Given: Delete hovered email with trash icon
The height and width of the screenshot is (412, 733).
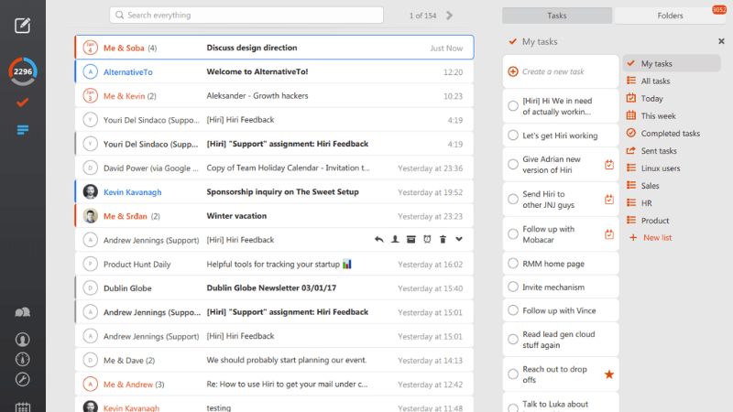Looking at the screenshot, I should pyautogui.click(x=443, y=240).
